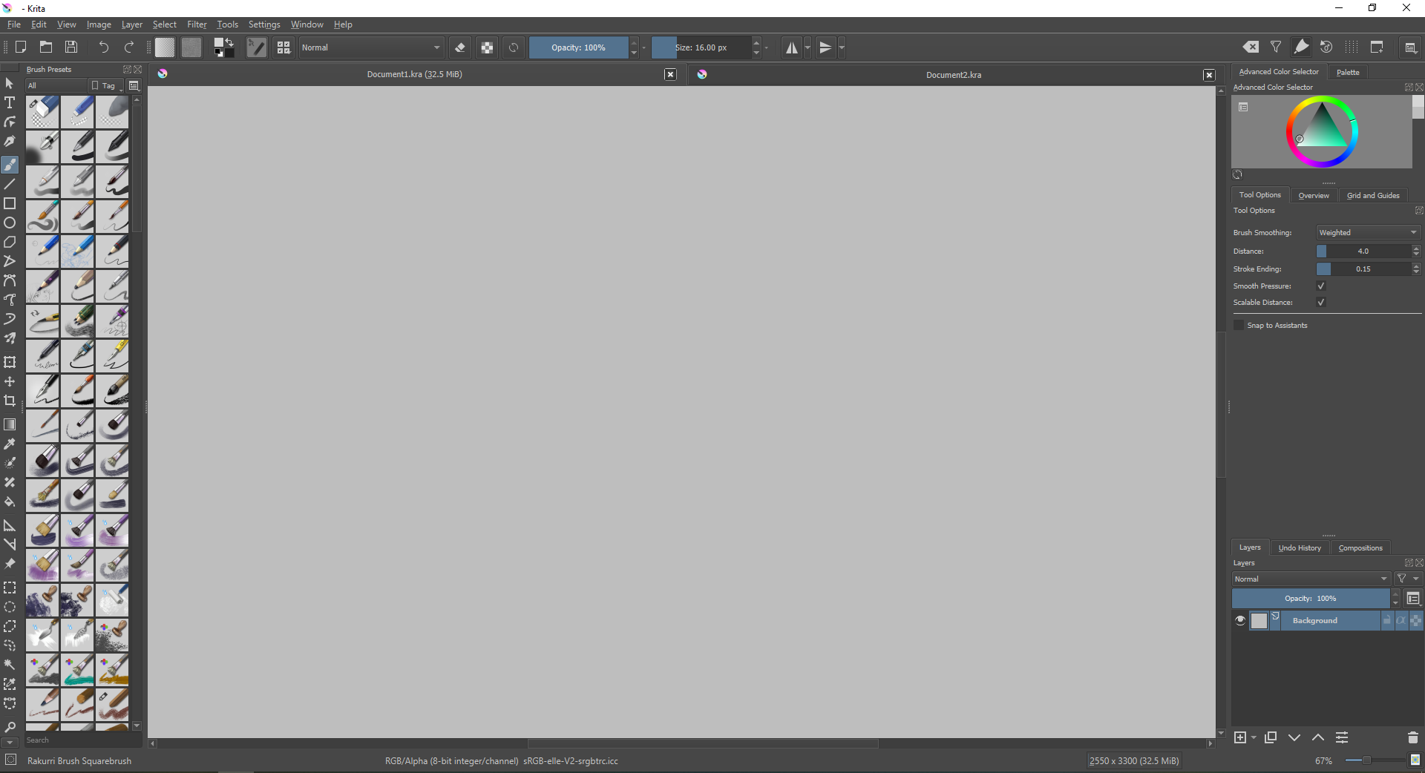Select the Rectangle tool
The height and width of the screenshot is (773, 1425).
(10, 203)
